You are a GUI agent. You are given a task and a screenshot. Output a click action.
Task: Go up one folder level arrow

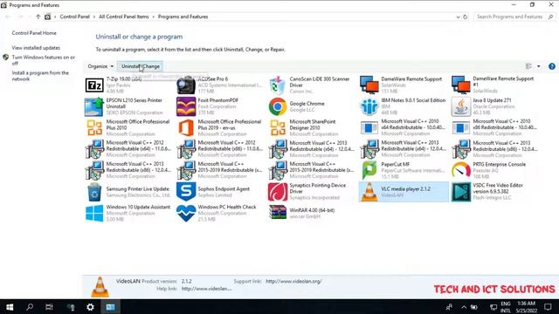(38, 17)
